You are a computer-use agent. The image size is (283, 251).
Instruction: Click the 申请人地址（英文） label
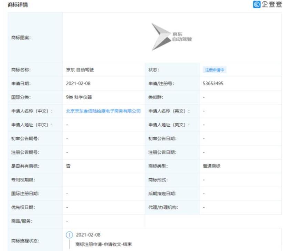(169, 125)
